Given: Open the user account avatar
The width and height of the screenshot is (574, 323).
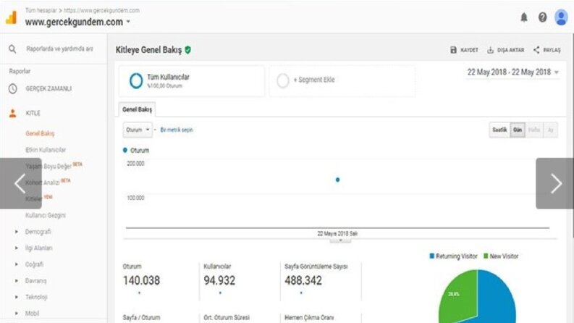Looking at the screenshot, I should (561, 17).
